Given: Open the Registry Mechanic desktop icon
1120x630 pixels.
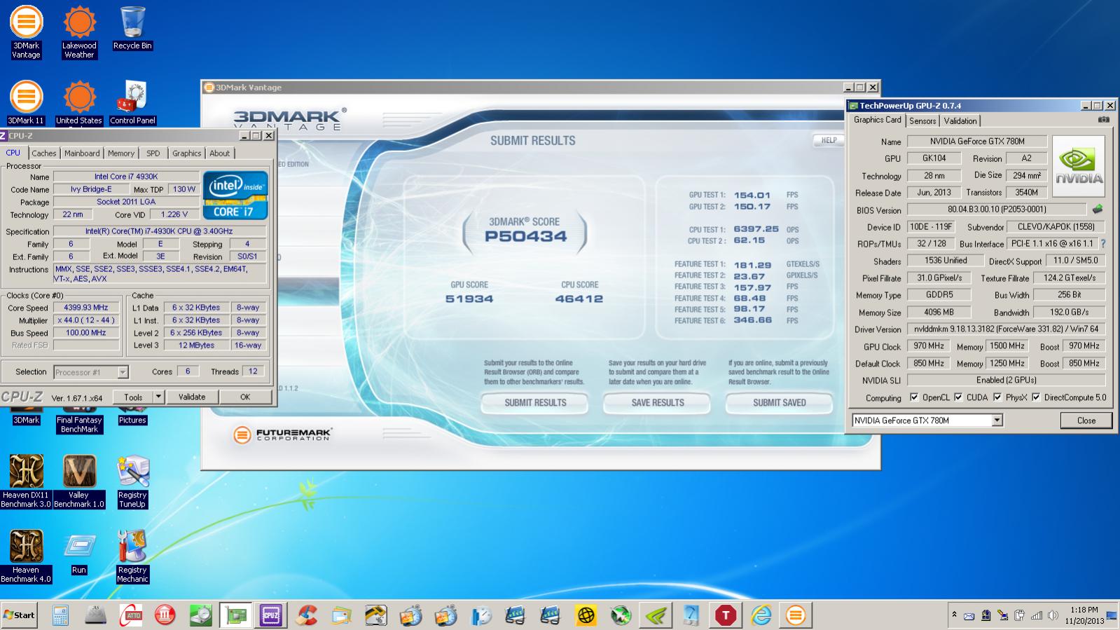Looking at the screenshot, I should pos(132,556).
